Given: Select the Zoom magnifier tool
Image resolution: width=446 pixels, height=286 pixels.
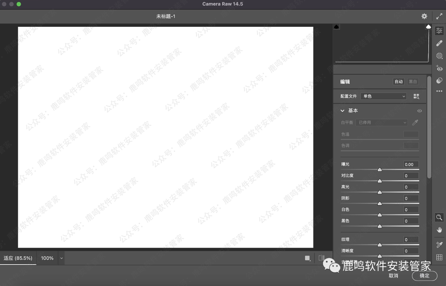Looking at the screenshot, I should tap(439, 217).
